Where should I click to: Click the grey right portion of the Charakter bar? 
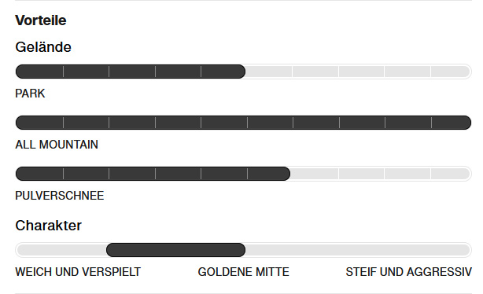358,250
